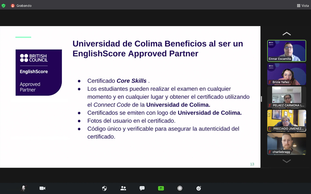
Task: Click the green encryption shield icon
Action: click(x=3, y=6)
